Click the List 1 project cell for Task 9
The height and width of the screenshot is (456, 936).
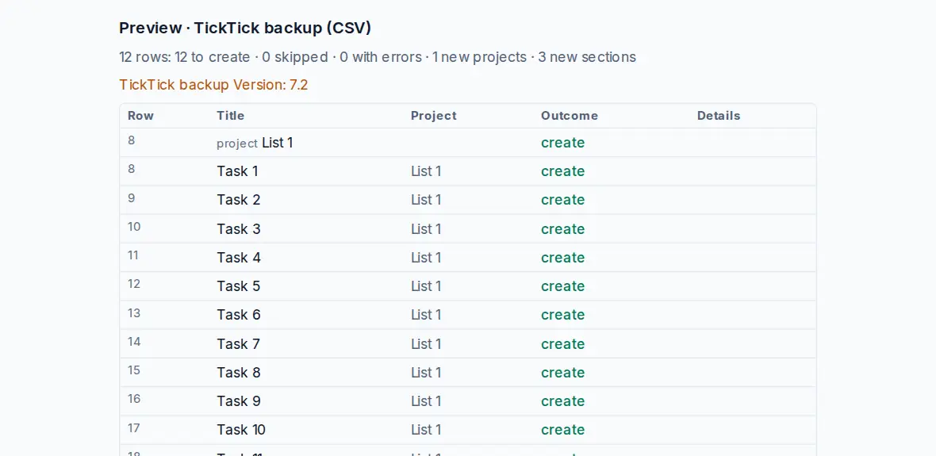point(426,402)
